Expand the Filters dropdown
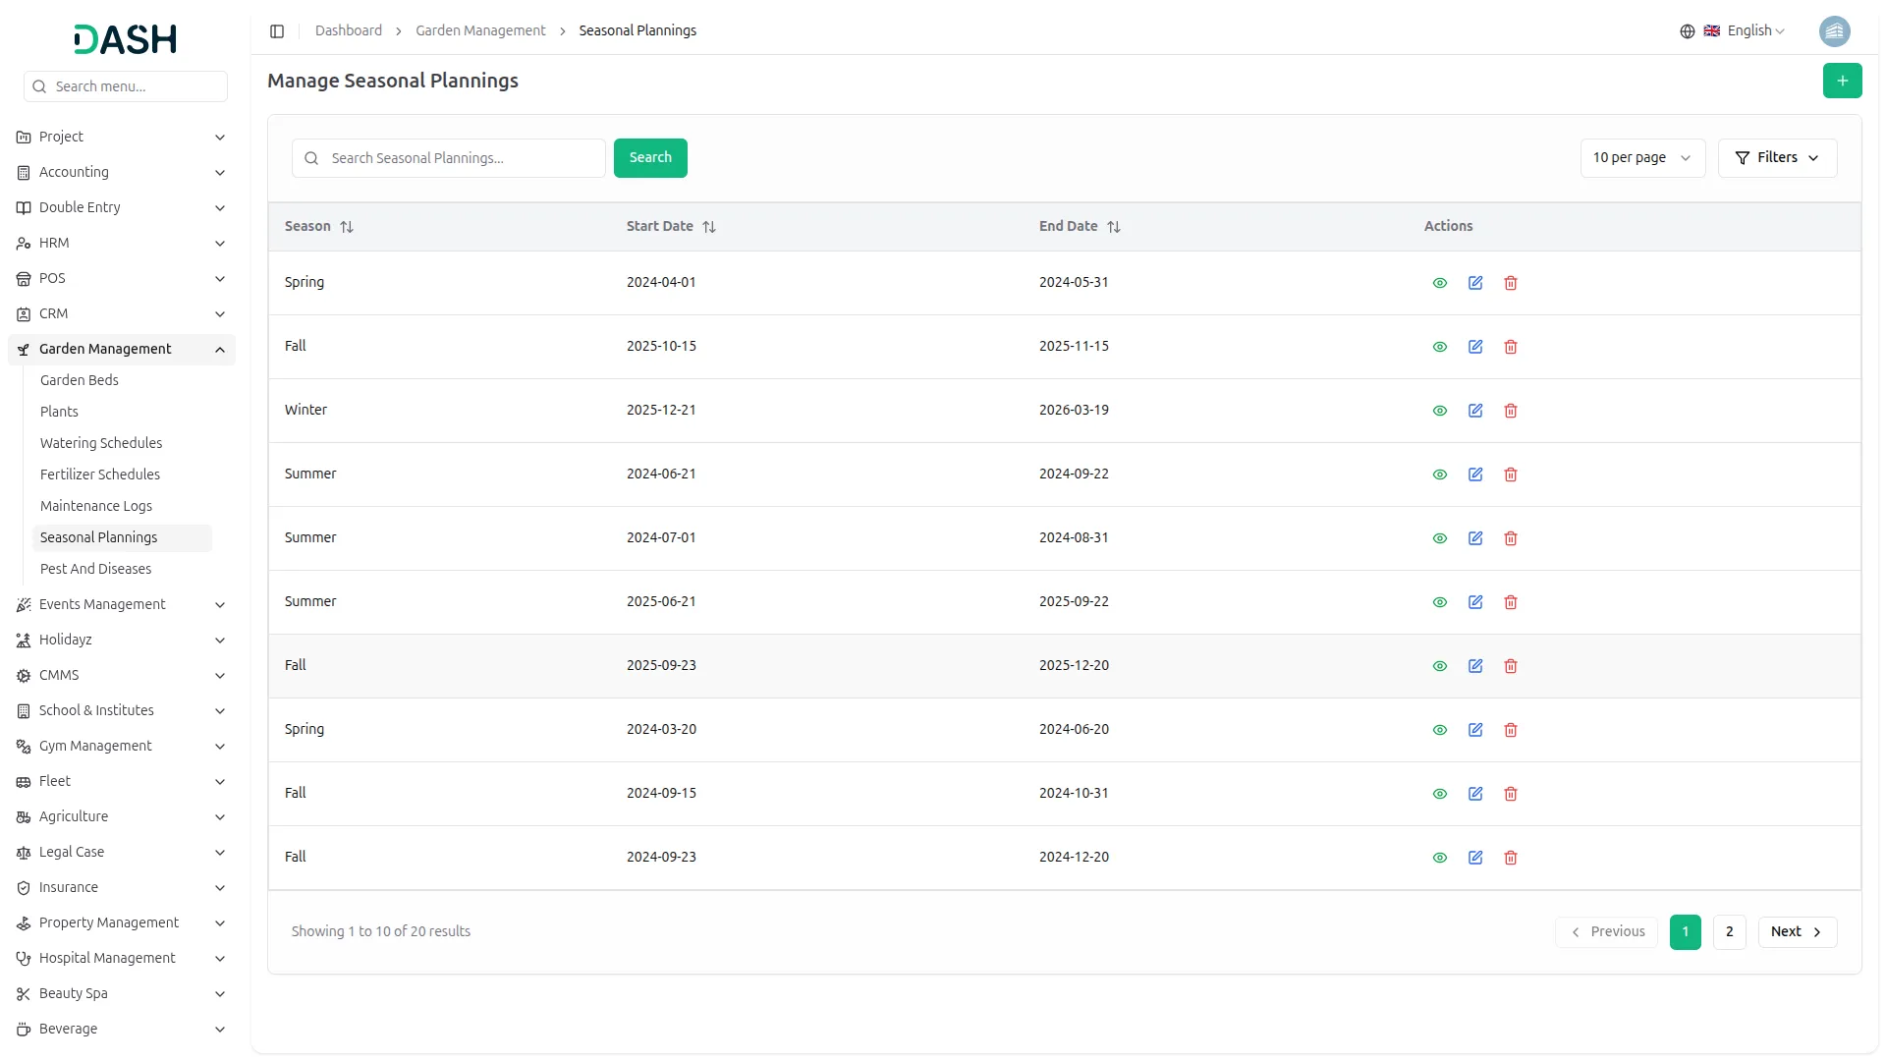 coord(1776,158)
